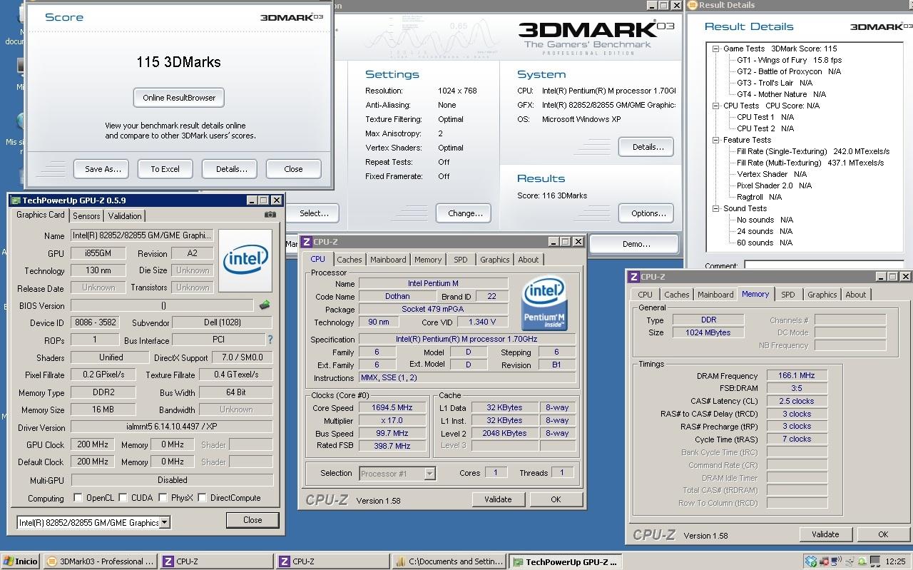Click Validate in CPU-Z processor window
This screenshot has width=913, height=570.
click(x=498, y=499)
